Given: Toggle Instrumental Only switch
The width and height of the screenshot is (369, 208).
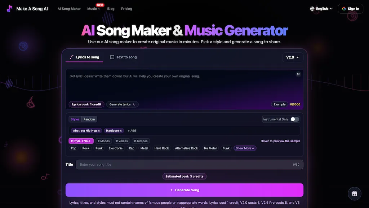Looking at the screenshot, I should pyautogui.click(x=294, y=119).
